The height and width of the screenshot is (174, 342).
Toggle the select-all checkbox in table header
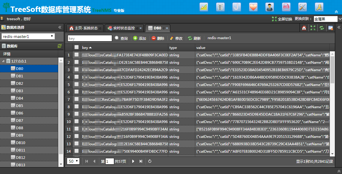[x=76, y=47]
